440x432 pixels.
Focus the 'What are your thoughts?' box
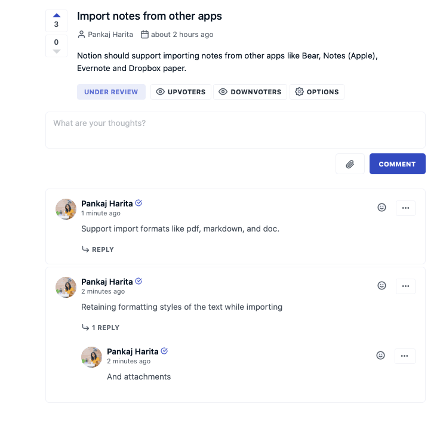[x=235, y=130]
